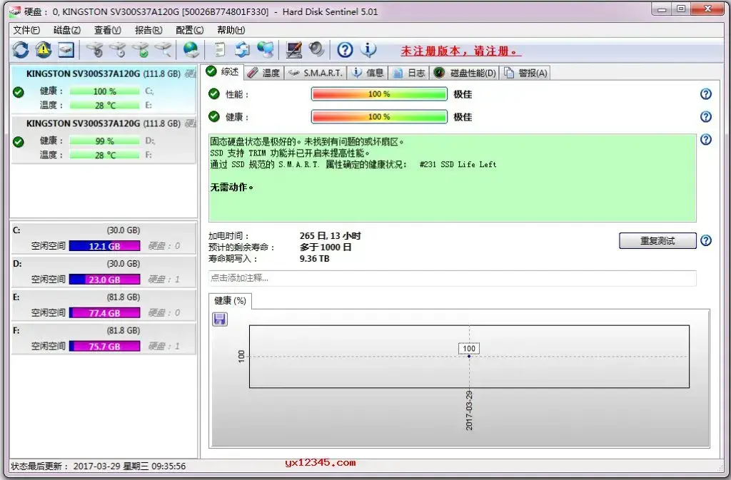The width and height of the screenshot is (731, 480).
Task: Click the blue question mark toolbar icon
Action: click(x=345, y=49)
